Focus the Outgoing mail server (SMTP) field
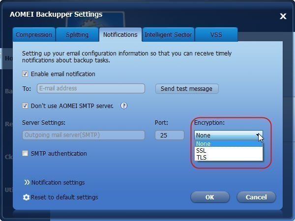The image size is (295, 221). (84, 135)
